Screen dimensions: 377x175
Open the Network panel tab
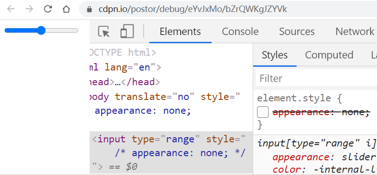(x=355, y=31)
